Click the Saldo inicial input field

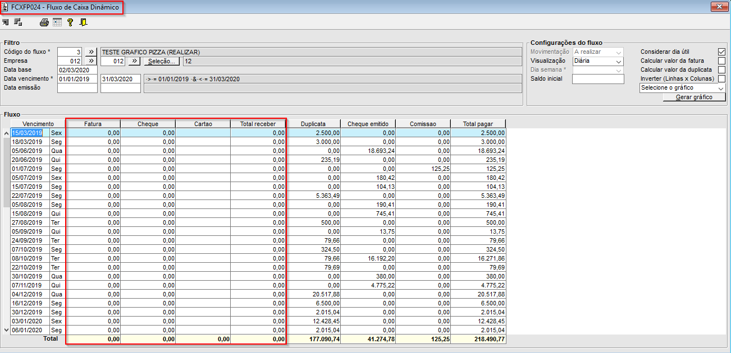[x=598, y=79]
